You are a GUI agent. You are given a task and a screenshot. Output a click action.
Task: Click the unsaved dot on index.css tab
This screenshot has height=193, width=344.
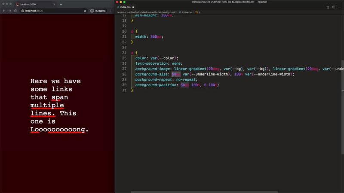(x=133, y=7)
